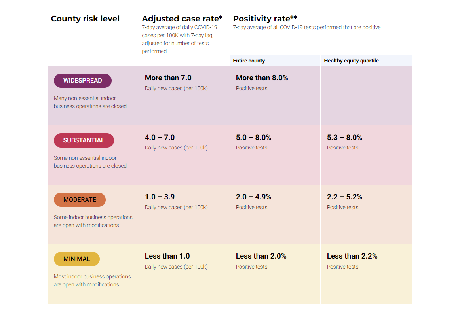
Task: Select the MINIMAL risk level badge
Action: [76, 259]
